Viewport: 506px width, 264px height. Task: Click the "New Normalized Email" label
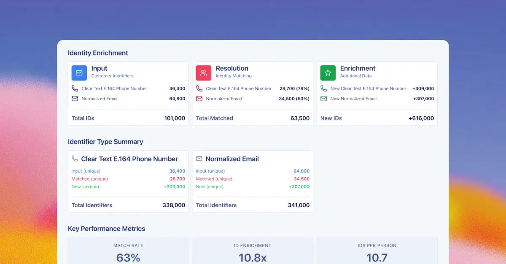(353, 99)
